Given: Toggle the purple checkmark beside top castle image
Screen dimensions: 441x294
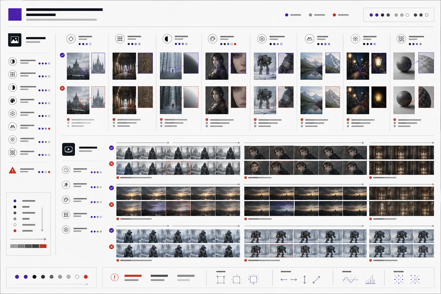Looking at the screenshot, I should [x=62, y=55].
